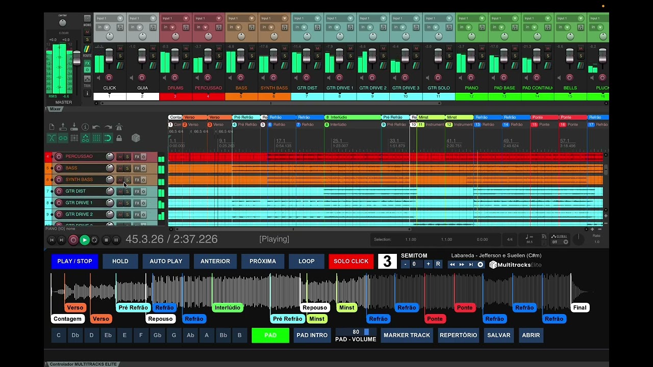The width and height of the screenshot is (653, 367).
Task: Mute the SYNTH BASS track in track panel
Action: 120,180
